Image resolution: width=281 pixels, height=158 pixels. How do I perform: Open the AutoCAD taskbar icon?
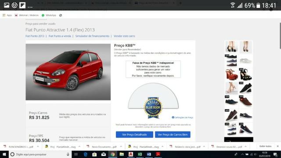(x=131, y=154)
